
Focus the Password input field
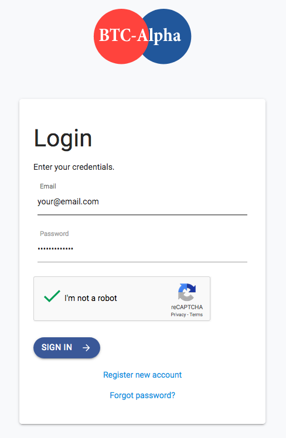click(x=142, y=249)
